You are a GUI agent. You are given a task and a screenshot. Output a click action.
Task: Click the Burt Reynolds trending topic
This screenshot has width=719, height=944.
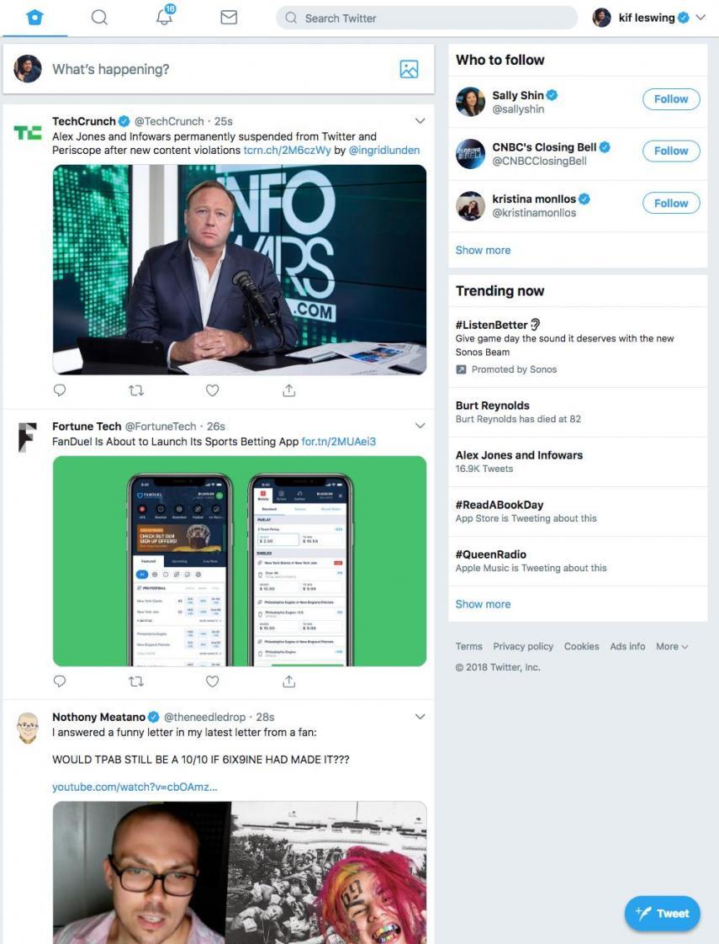492,405
